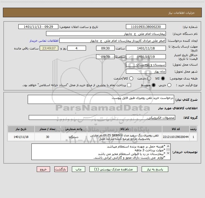205x198 pixels.
Task: Click the تاریخ نیاز column header
Action: (x=21, y=129)
